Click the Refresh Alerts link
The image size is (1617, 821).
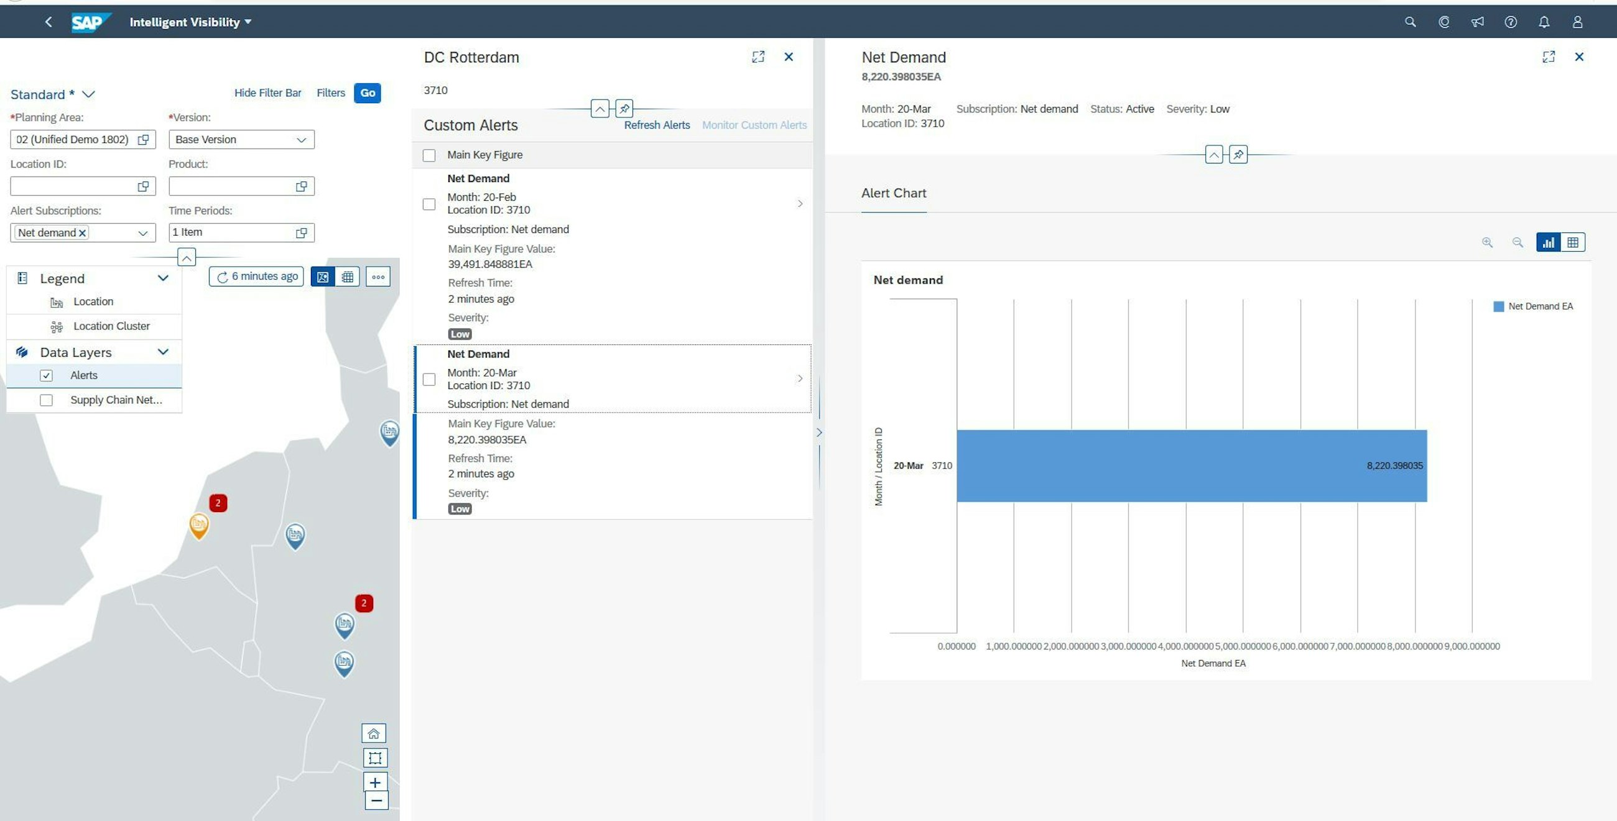click(657, 125)
